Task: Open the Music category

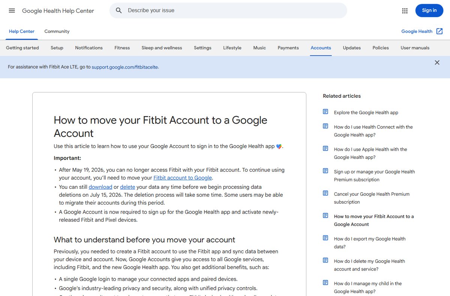Action: [x=259, y=48]
